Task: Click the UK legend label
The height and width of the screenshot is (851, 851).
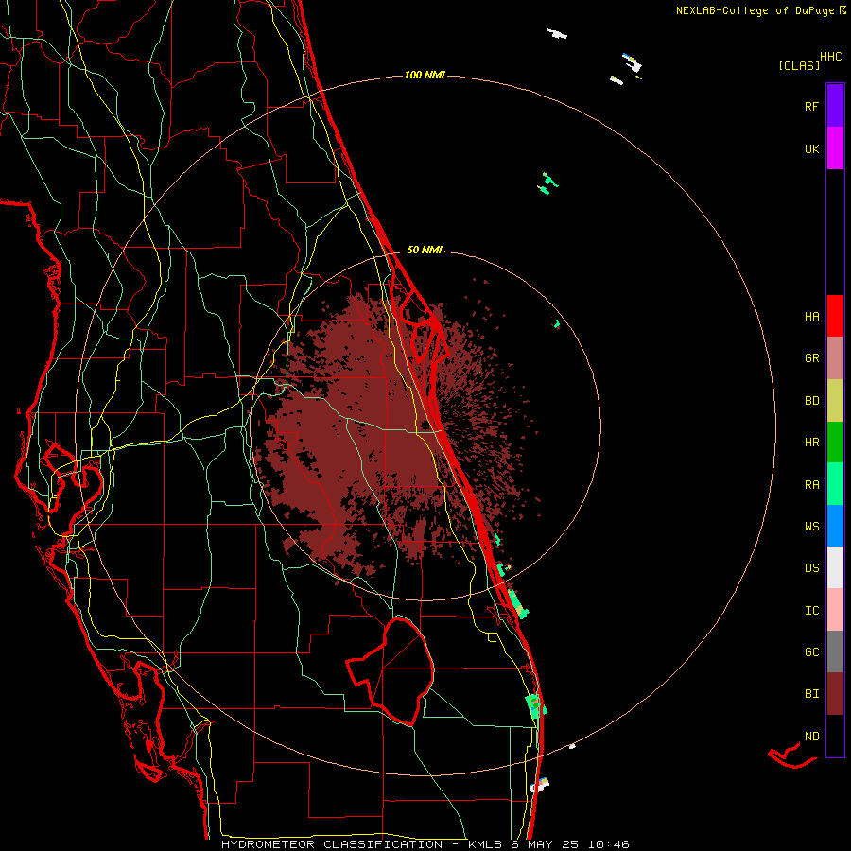Action: click(811, 148)
